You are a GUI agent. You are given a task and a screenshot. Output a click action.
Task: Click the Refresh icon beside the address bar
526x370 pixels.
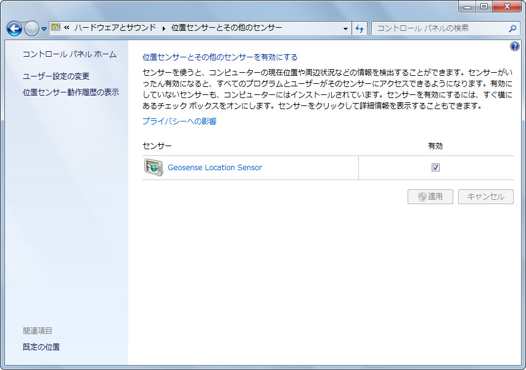[x=360, y=28]
